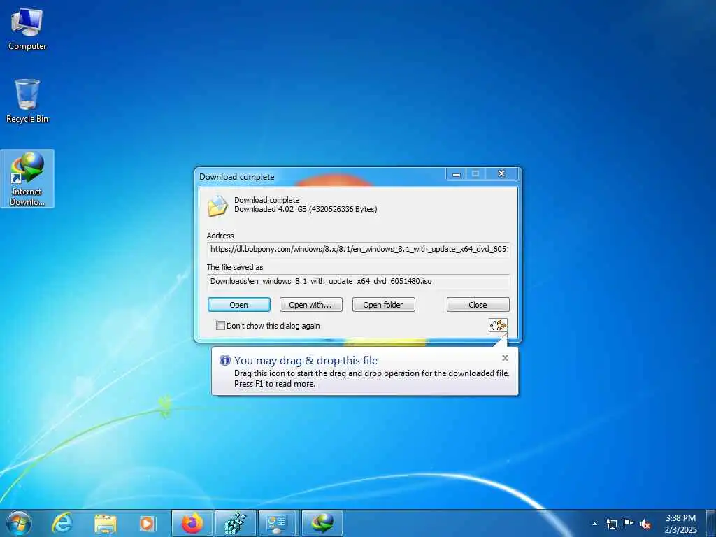Click the blue squares app taskbar icon
Viewport: 716px width, 537px height.
pyautogui.click(x=235, y=523)
